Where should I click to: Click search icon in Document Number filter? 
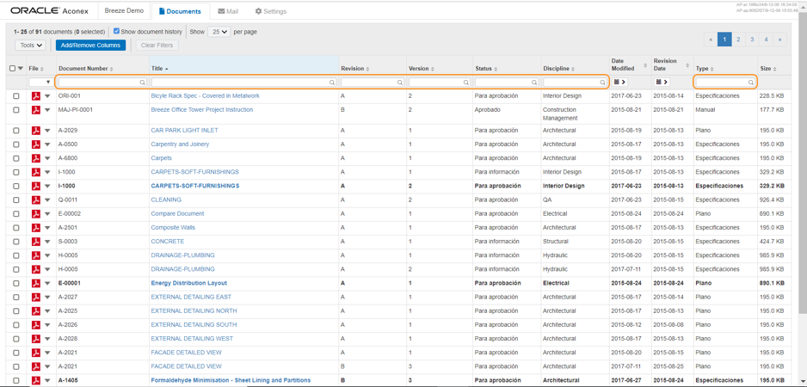pos(142,83)
